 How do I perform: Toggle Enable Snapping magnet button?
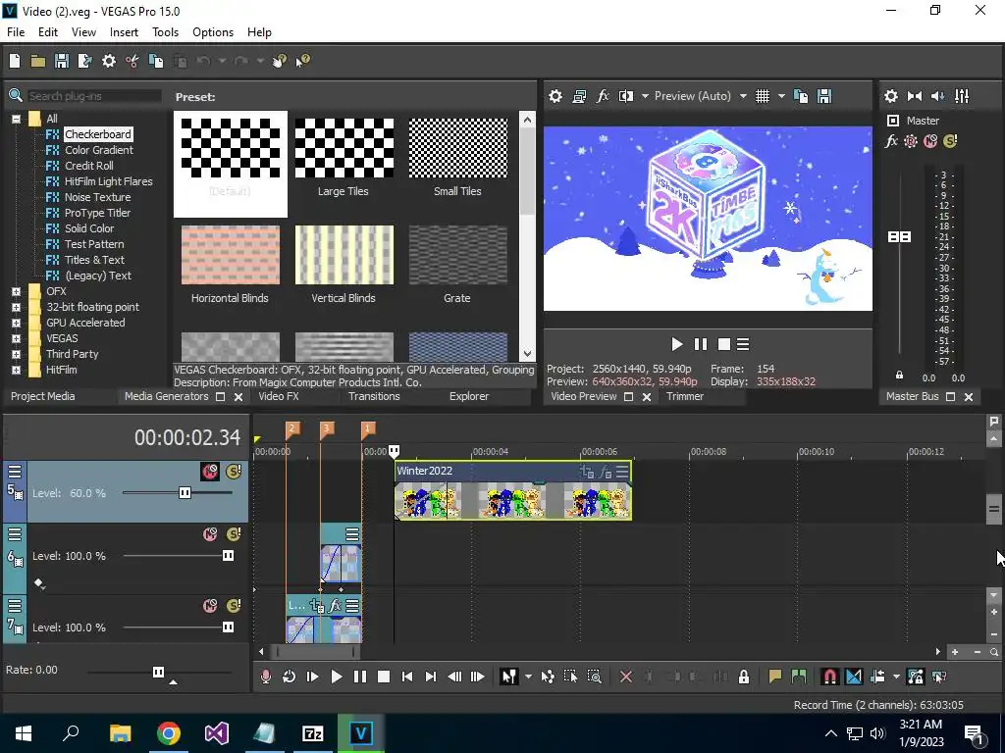pos(830,677)
